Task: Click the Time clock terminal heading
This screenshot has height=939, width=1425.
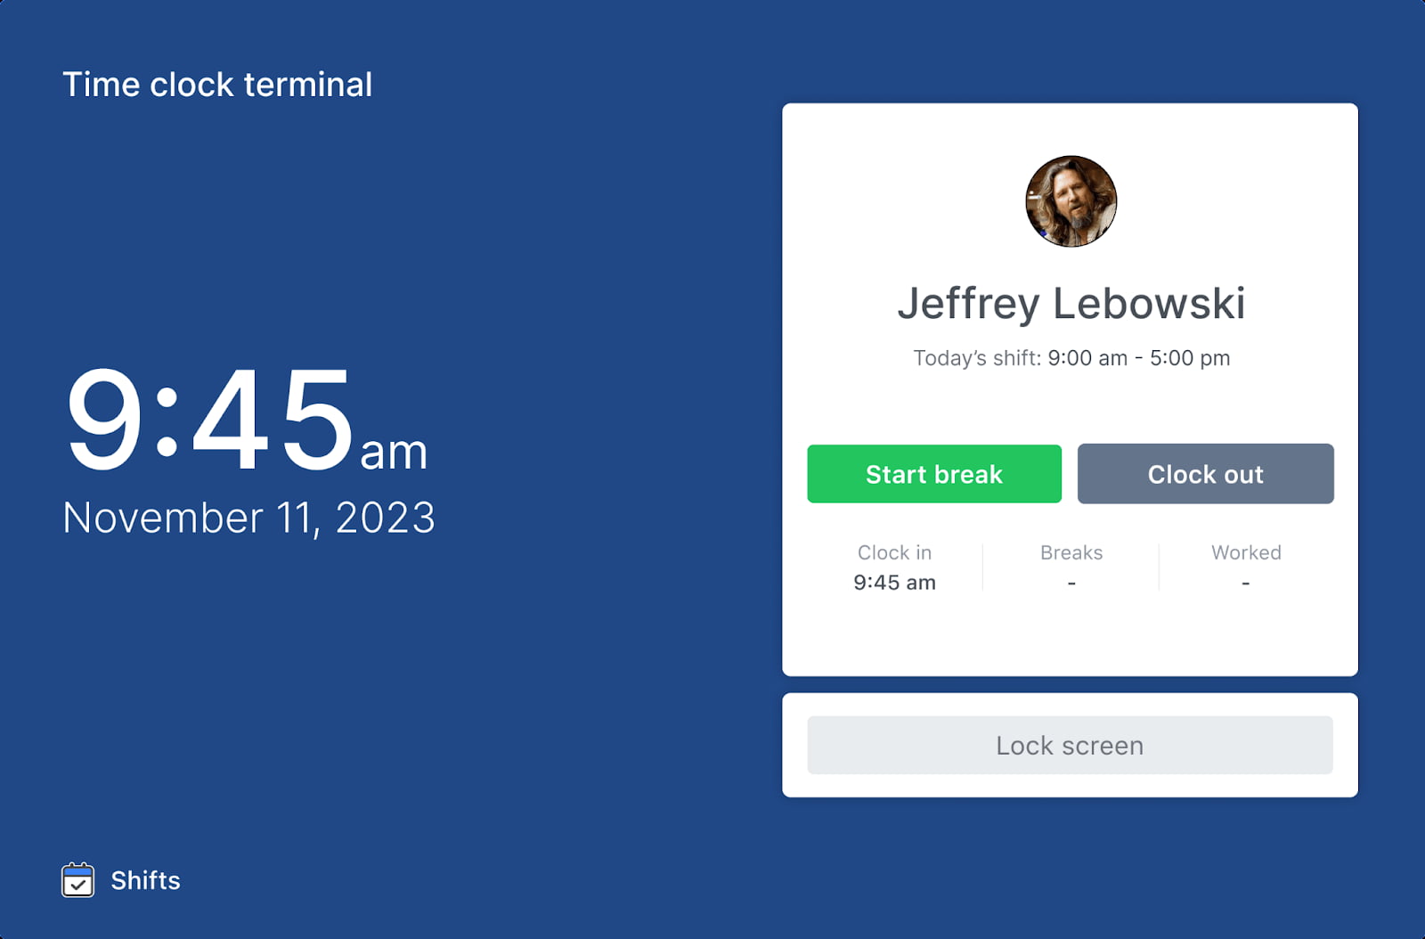Action: click(217, 84)
